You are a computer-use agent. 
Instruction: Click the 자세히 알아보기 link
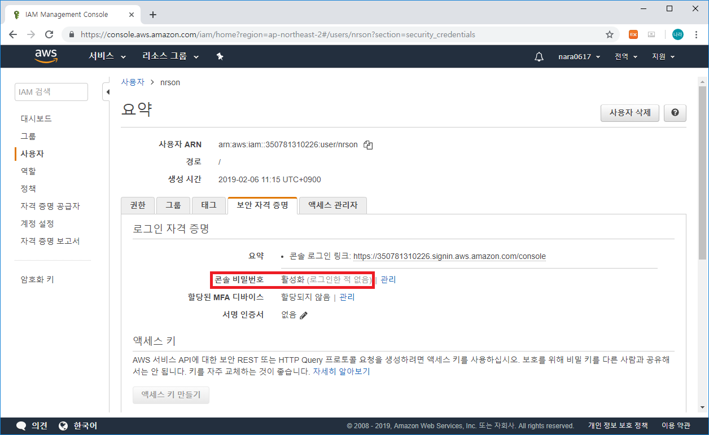(x=342, y=372)
